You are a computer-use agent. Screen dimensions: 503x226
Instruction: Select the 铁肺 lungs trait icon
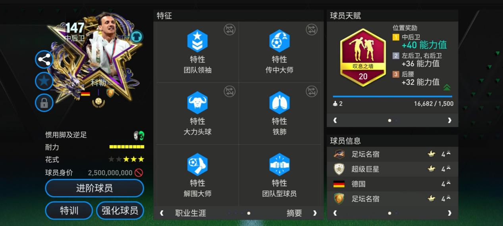(x=279, y=103)
